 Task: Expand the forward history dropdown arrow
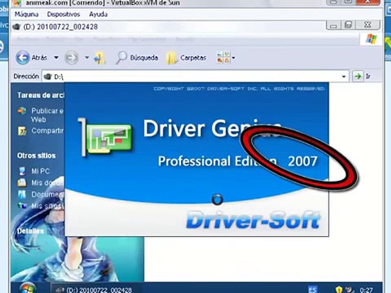[x=87, y=58]
